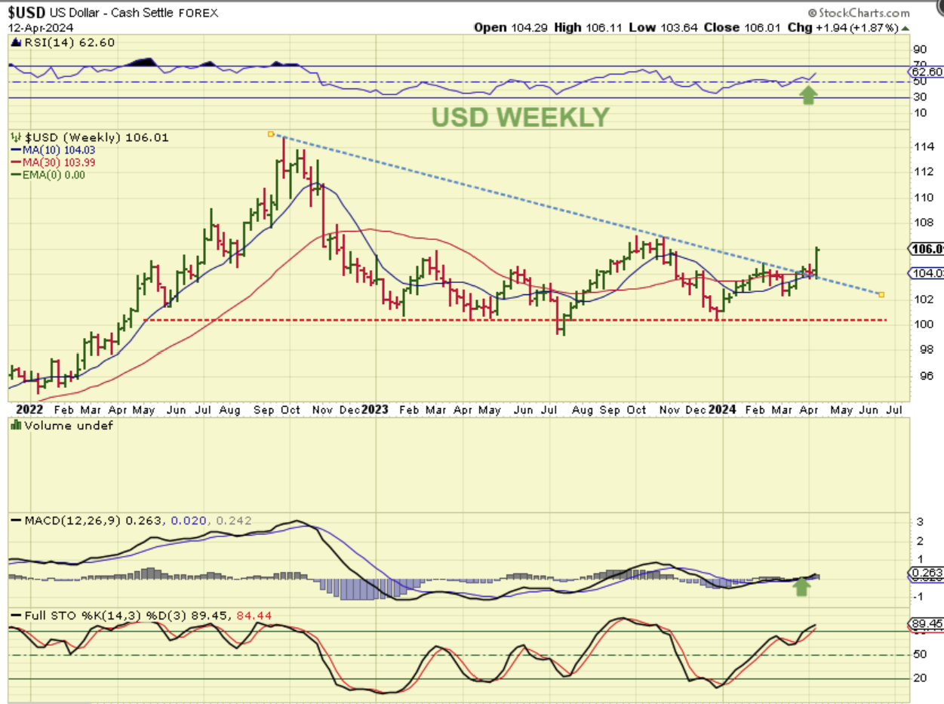Click the 30 level on RSI axis
The width and height of the screenshot is (944, 704).
click(x=921, y=97)
